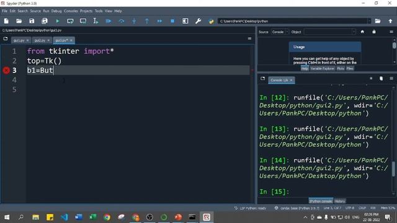The width and height of the screenshot is (397, 223).
Task: Browse for a working directory
Action: tap(378, 21)
